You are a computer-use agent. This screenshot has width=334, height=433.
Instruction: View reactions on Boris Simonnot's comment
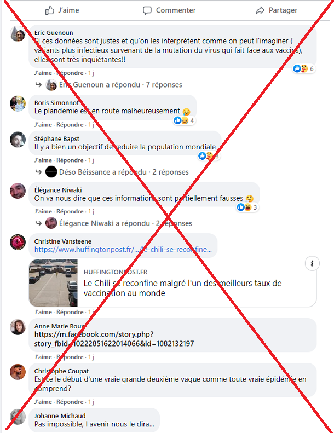pos(184,120)
